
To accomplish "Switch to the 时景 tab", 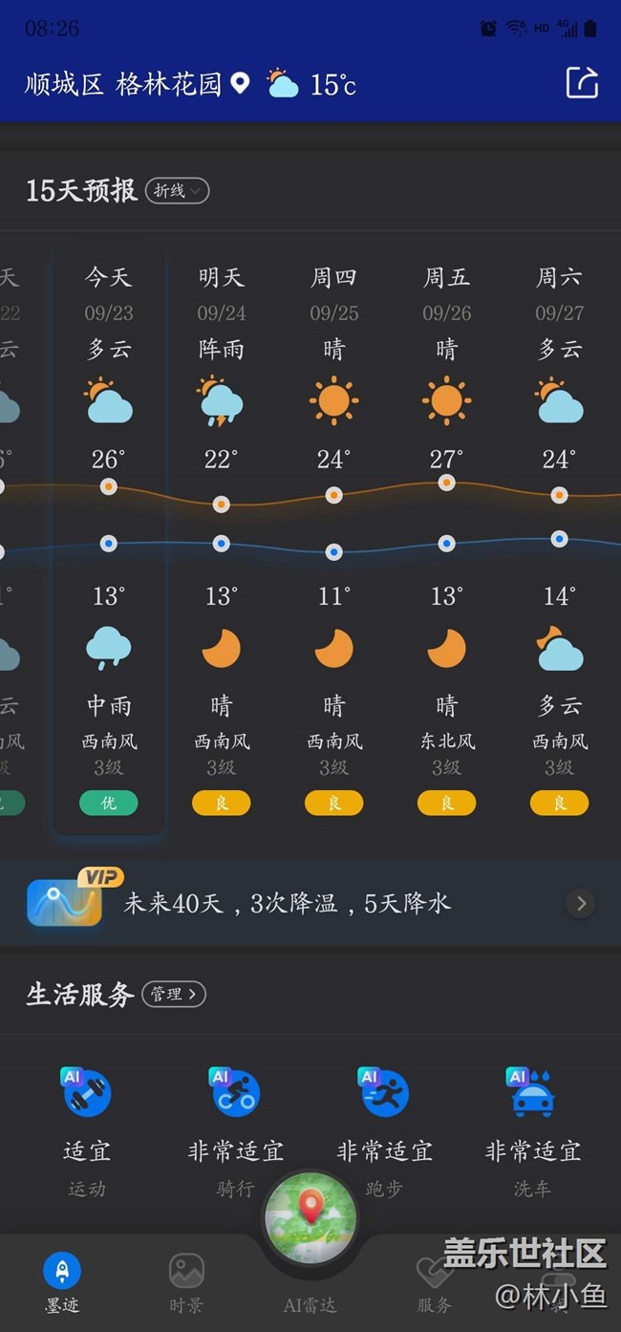I will click(x=186, y=1282).
